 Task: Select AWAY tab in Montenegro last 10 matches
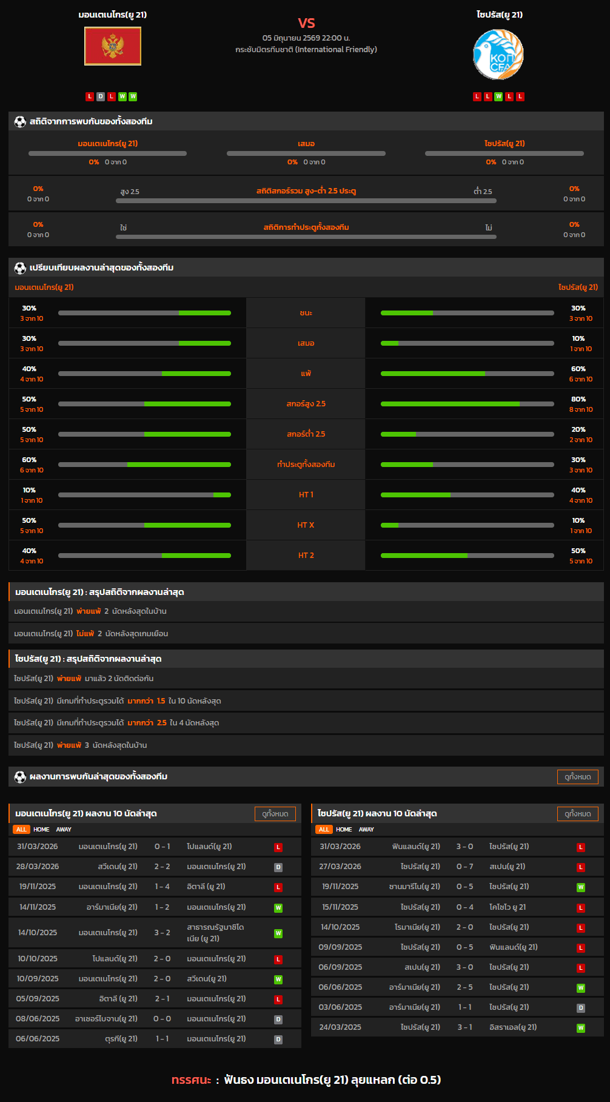(64, 829)
